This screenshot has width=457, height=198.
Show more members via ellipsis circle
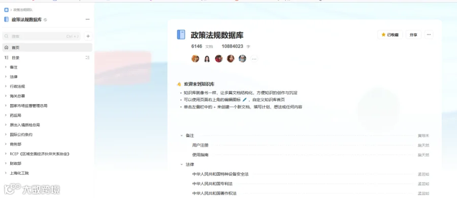tap(254, 59)
